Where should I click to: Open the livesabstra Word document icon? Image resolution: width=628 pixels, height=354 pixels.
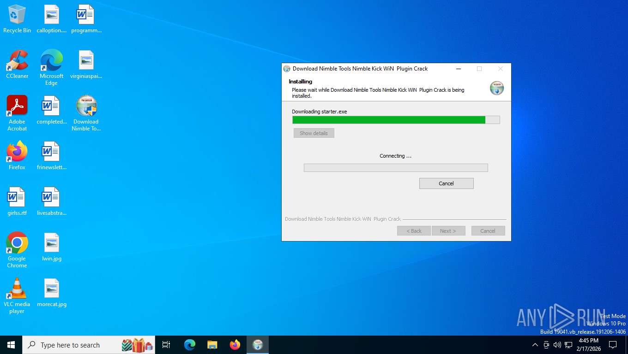click(x=52, y=201)
